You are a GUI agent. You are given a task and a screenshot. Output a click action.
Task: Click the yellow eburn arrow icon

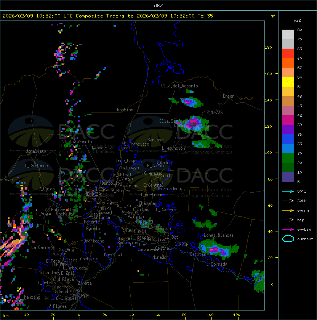pos(288,210)
